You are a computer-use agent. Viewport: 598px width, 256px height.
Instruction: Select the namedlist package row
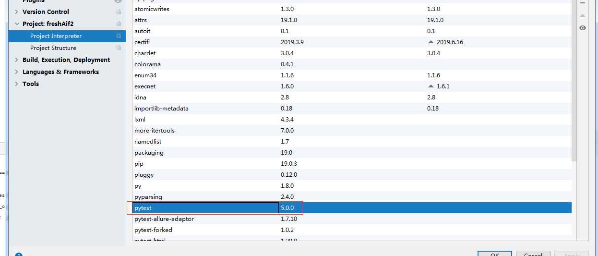(x=352, y=141)
